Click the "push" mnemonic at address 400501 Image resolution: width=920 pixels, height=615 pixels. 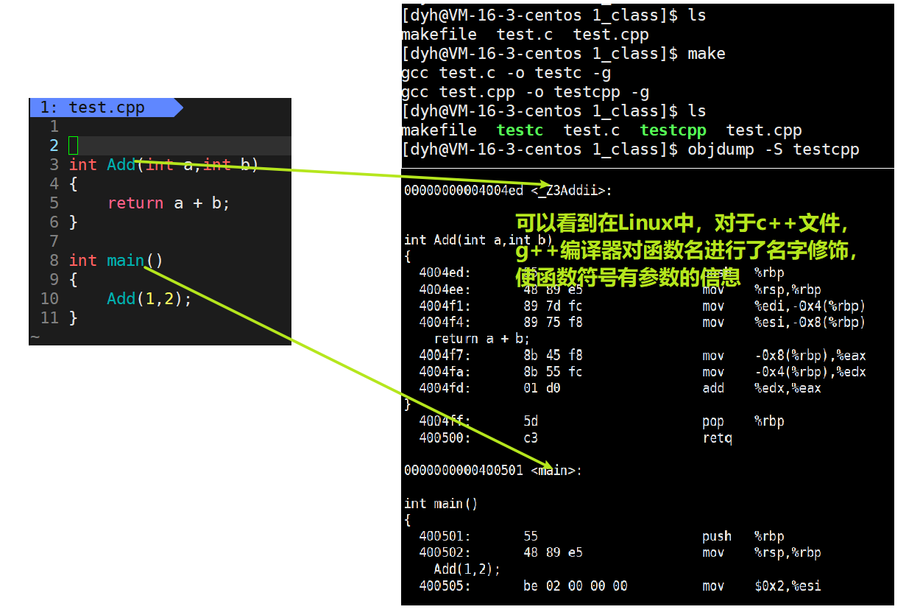(x=717, y=536)
